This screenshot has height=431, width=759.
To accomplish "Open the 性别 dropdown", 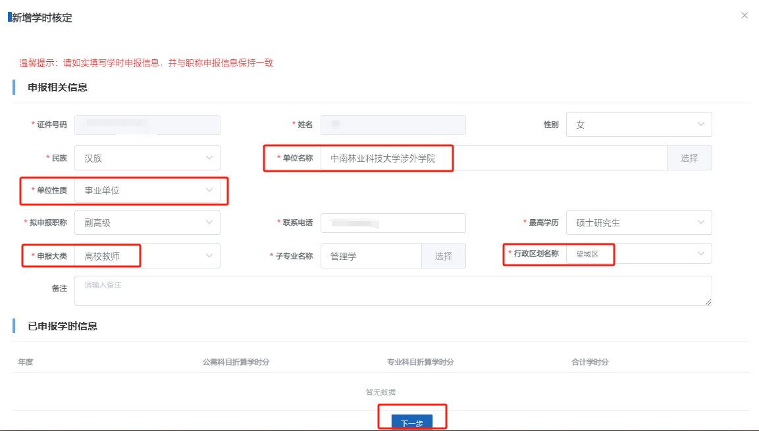I will coord(638,124).
